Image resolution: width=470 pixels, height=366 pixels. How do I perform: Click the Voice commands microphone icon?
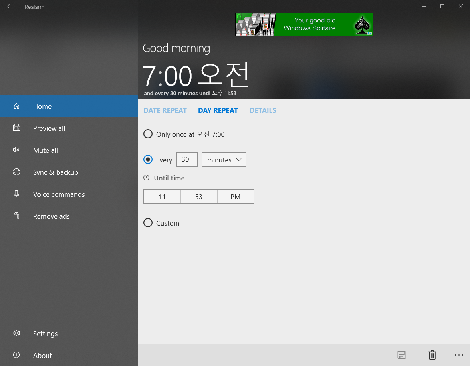[x=16, y=194]
